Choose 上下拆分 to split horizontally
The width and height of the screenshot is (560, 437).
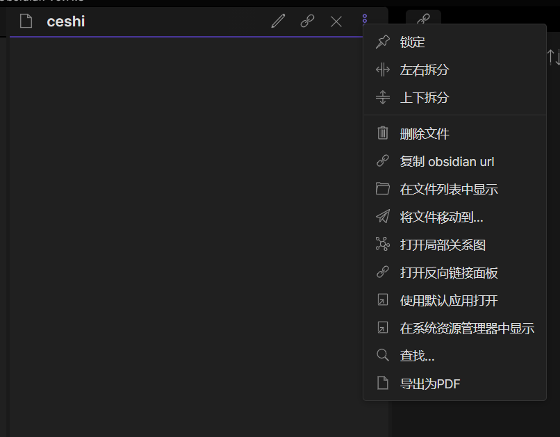click(x=423, y=97)
